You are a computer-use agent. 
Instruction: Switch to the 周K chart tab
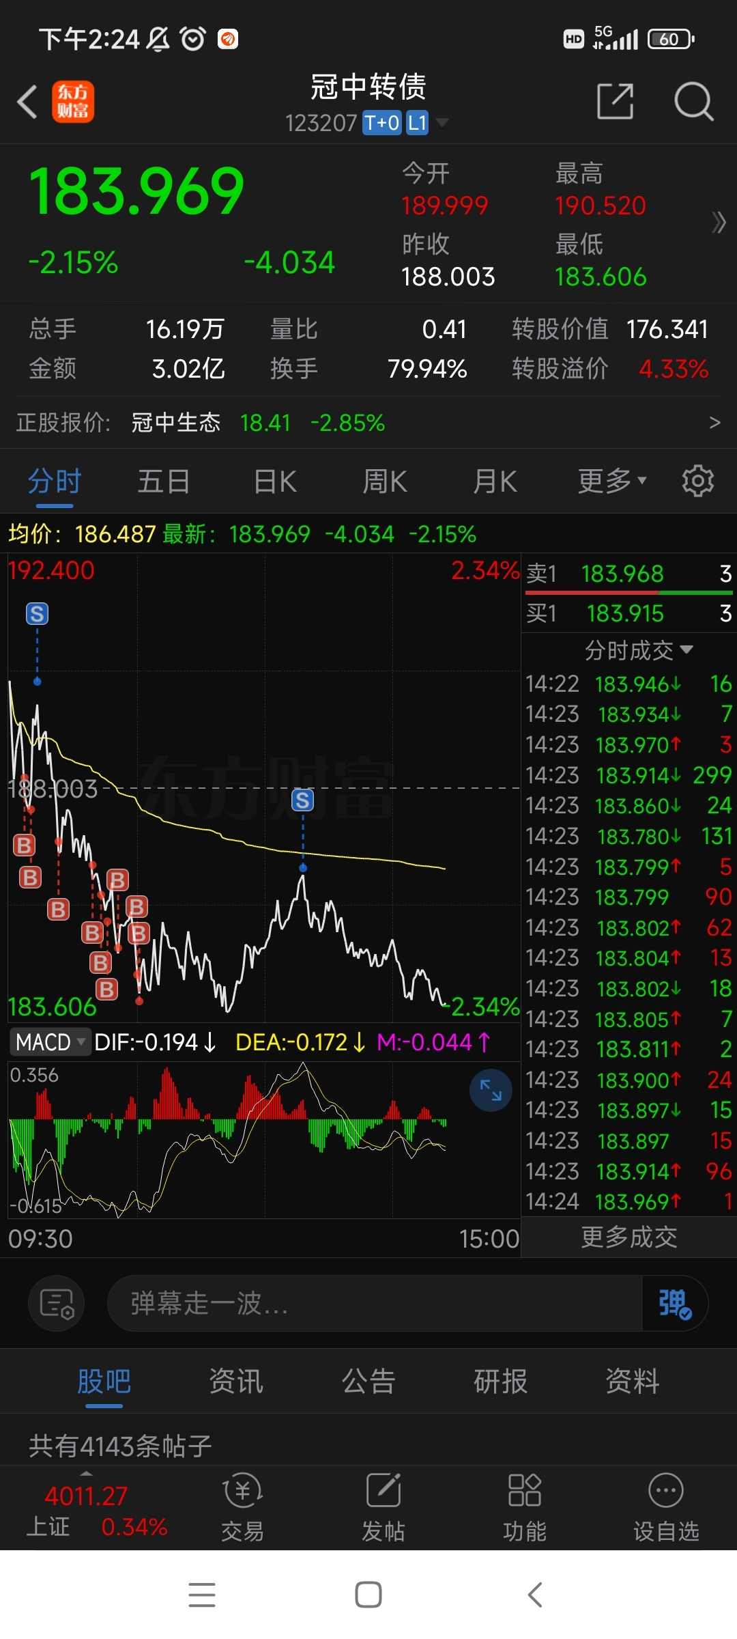click(385, 481)
